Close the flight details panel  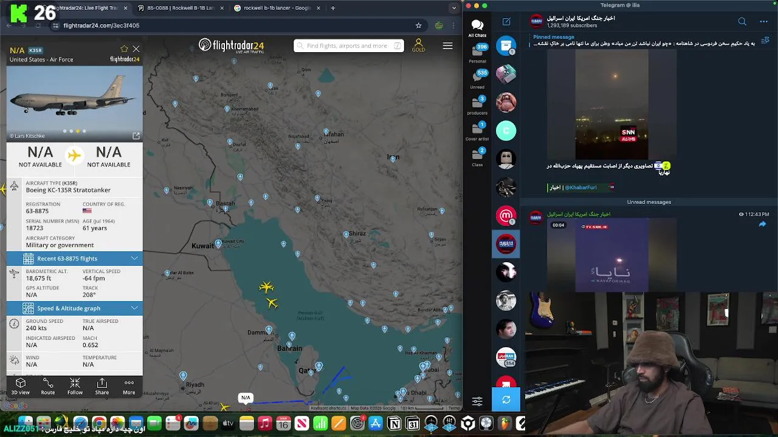[136, 49]
